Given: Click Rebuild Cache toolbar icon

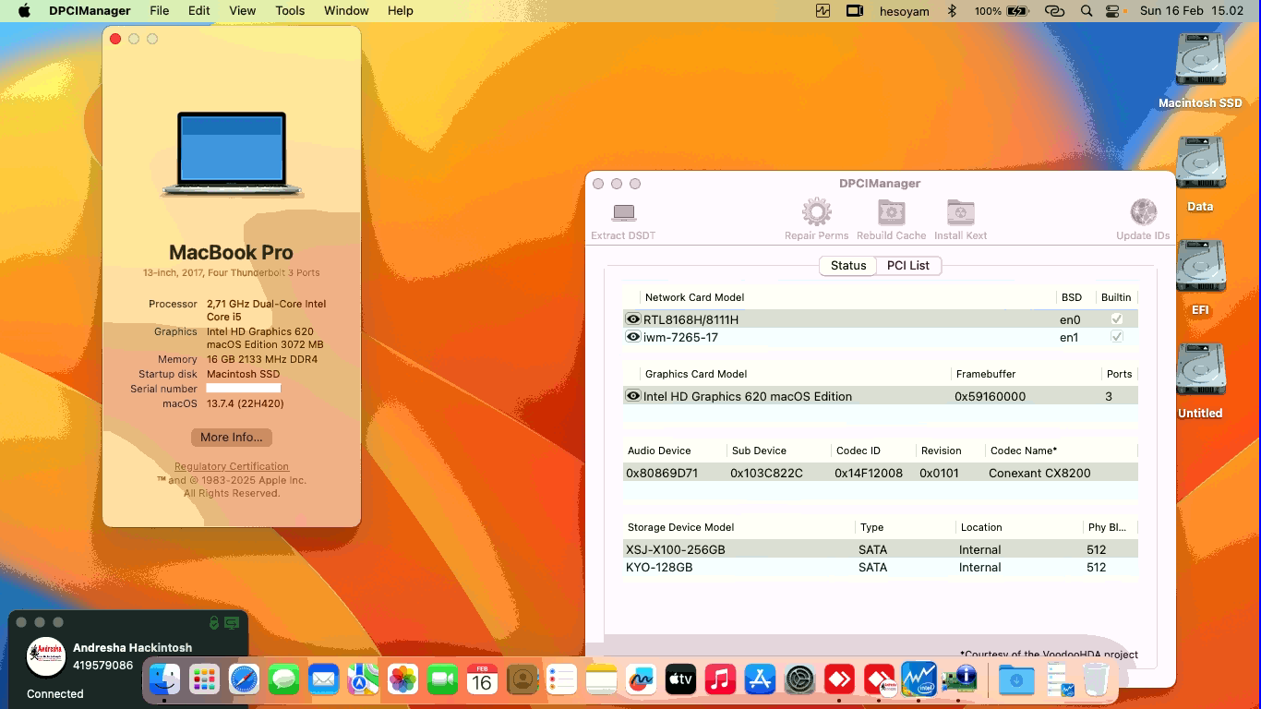Looking at the screenshot, I should 891,212.
